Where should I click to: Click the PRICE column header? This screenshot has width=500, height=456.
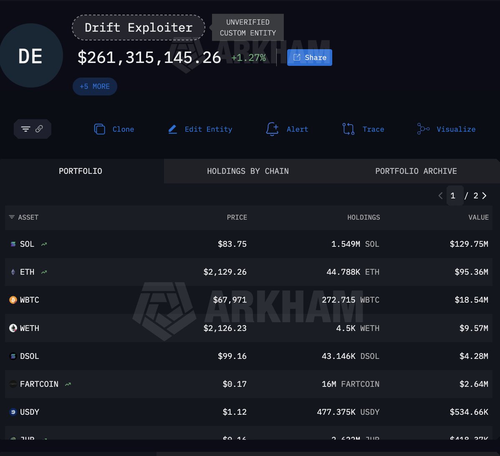pos(237,217)
